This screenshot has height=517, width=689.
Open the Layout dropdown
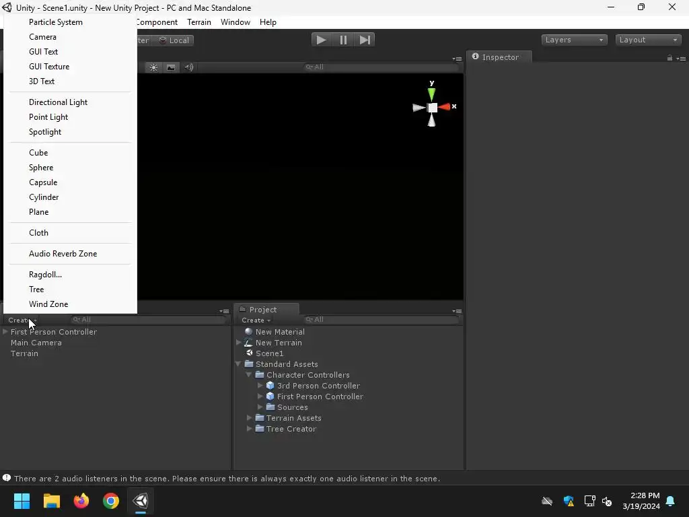coord(648,40)
